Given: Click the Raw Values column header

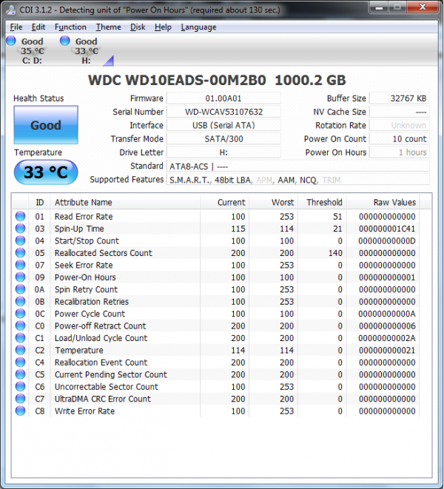Looking at the screenshot, I should pyautogui.click(x=383, y=203).
